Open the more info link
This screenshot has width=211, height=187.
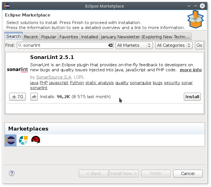click(x=191, y=70)
